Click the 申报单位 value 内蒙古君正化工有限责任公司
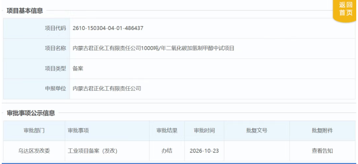Viewport: 358px width, 164px height. [107, 89]
